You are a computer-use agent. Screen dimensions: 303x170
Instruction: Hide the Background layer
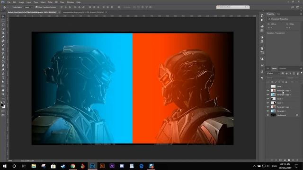268,115
